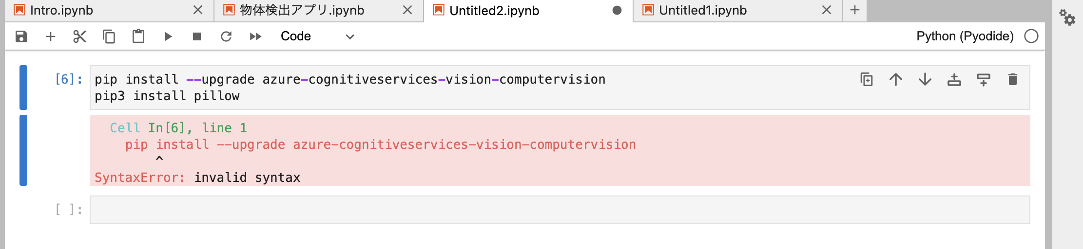Open the Code cell type dropdown

(317, 36)
